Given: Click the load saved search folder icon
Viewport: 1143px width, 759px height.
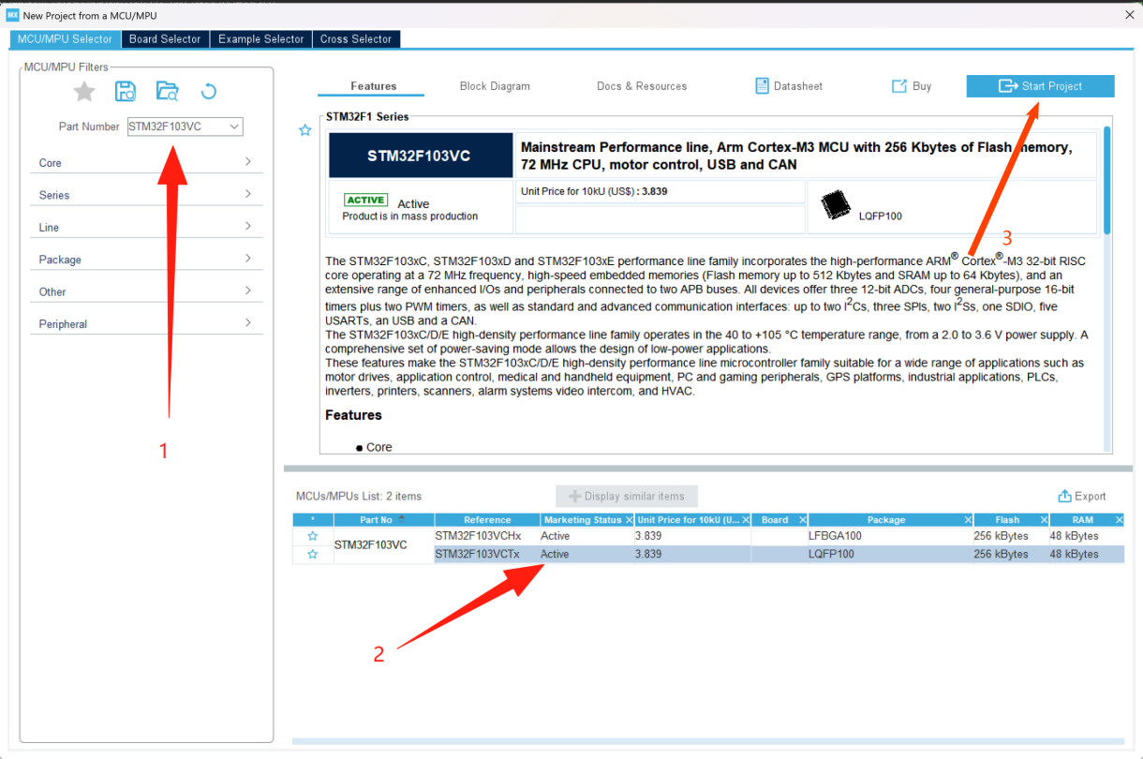Looking at the screenshot, I should point(167,91).
